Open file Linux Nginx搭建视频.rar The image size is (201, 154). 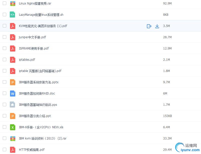click(x=35, y=3)
